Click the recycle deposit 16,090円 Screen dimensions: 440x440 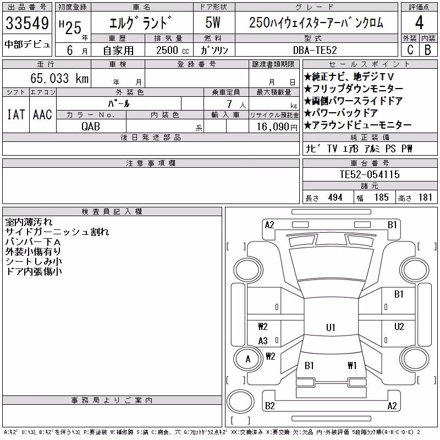[277, 127]
